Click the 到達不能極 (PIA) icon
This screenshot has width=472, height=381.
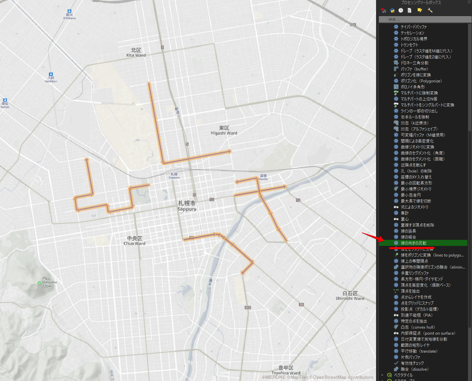pyautogui.click(x=396, y=315)
